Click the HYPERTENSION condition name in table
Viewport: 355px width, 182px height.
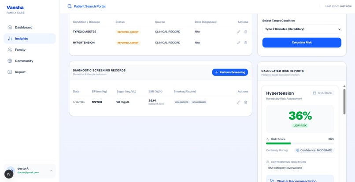click(84, 43)
